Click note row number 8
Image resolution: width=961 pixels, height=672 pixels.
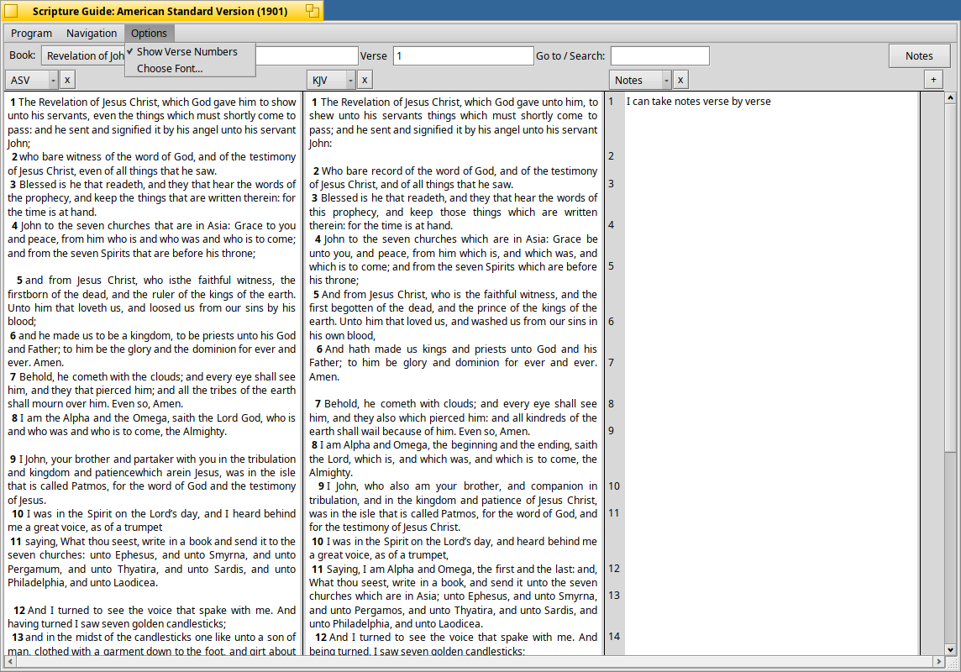pos(611,404)
